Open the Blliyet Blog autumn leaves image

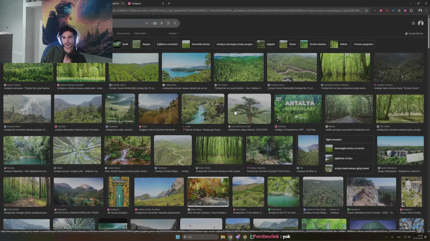pyautogui.click(x=208, y=192)
